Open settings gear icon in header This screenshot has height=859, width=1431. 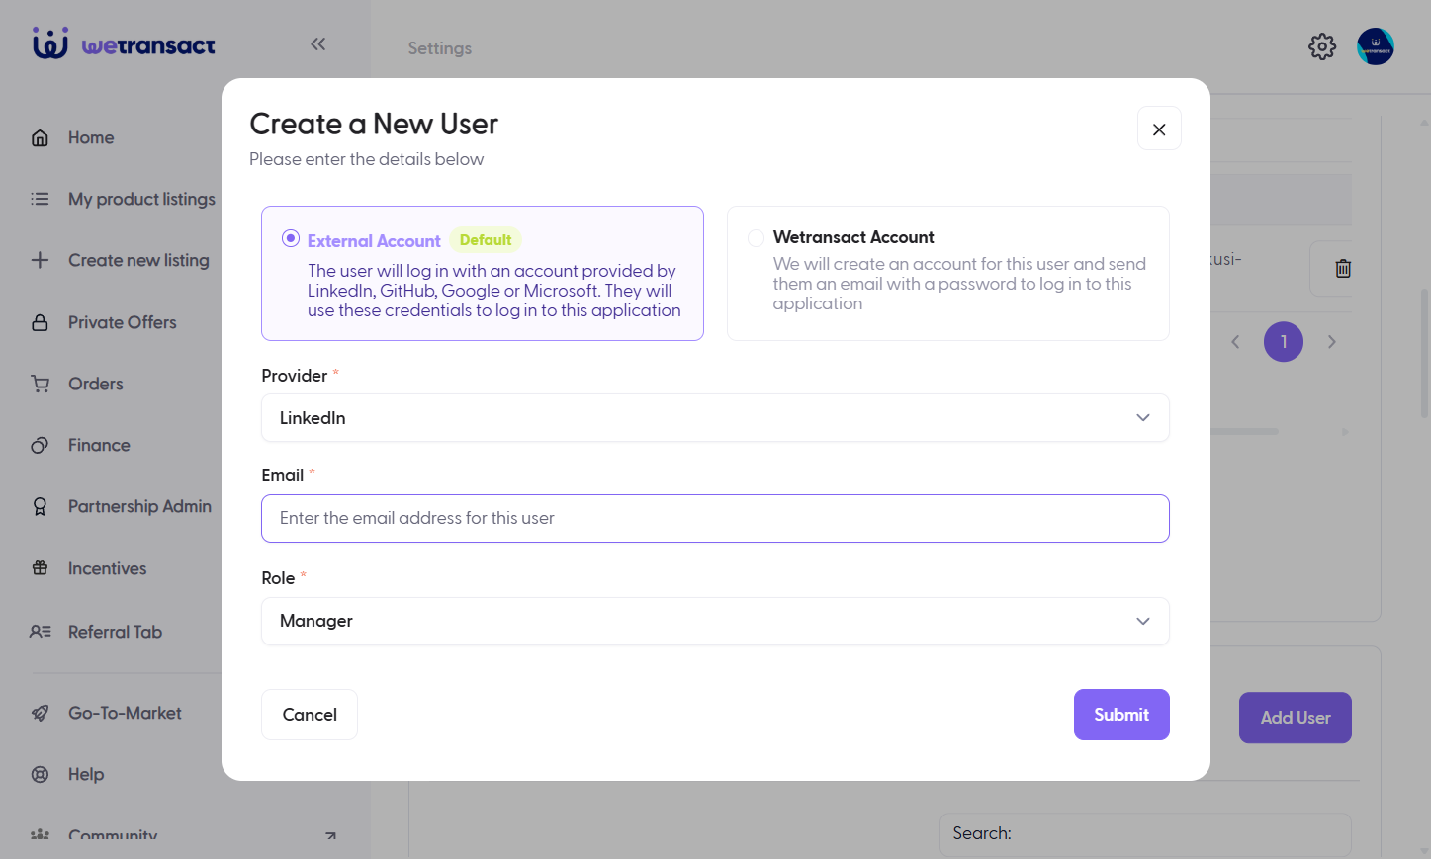[x=1322, y=46]
